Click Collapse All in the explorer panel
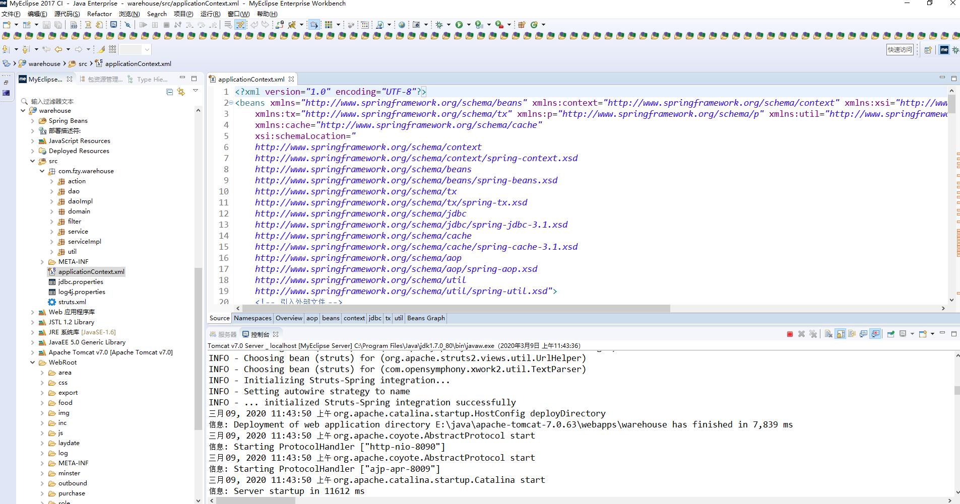The width and height of the screenshot is (960, 504). click(170, 92)
